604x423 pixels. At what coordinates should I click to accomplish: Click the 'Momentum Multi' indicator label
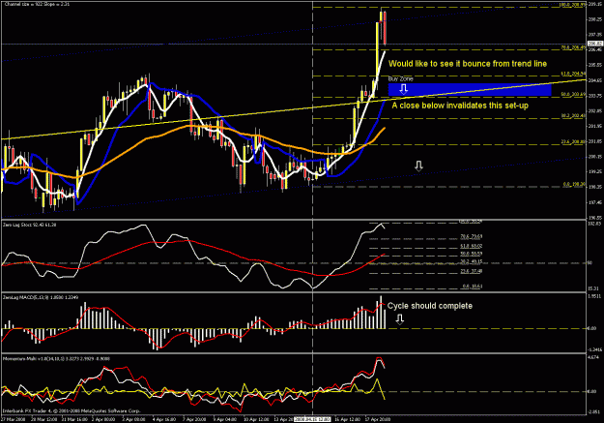(x=56, y=358)
